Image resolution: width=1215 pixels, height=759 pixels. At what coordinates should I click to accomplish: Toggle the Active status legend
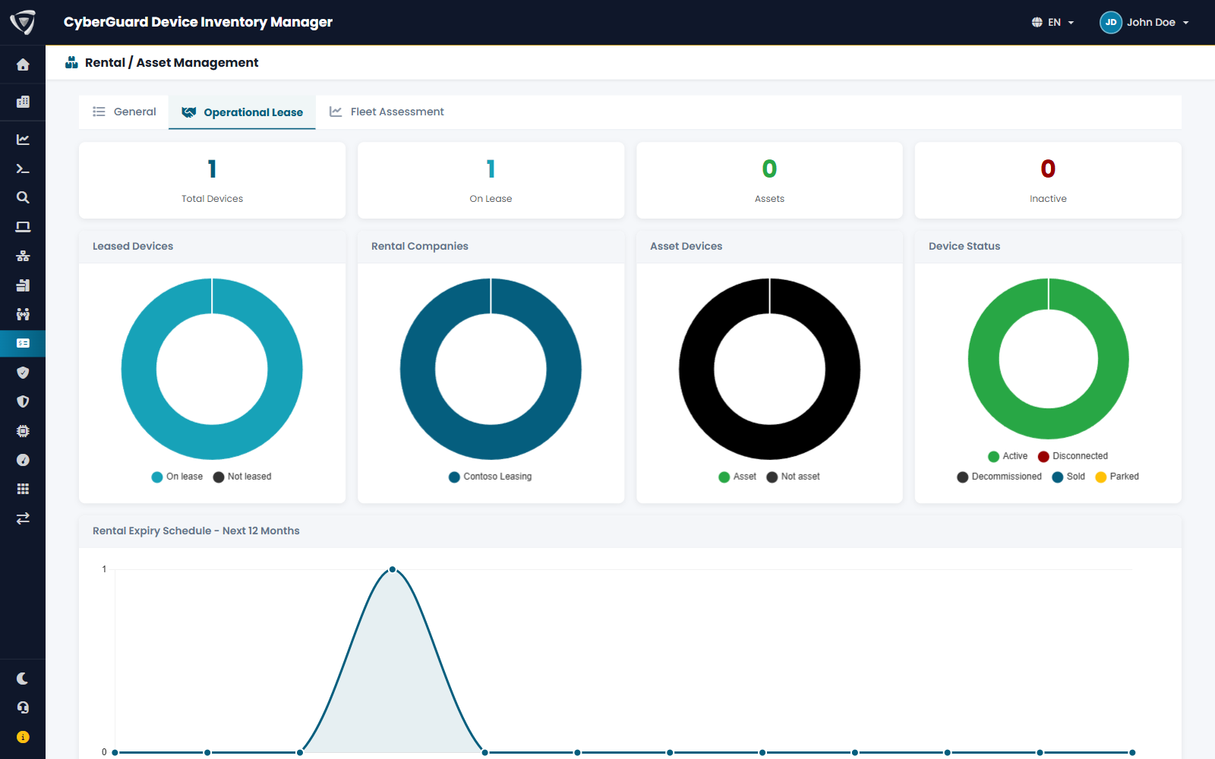pos(1008,456)
